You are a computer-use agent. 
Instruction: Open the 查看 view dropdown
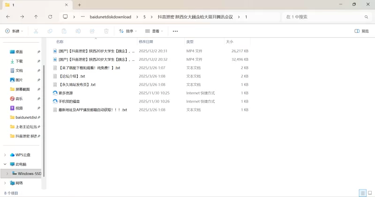pyautogui.click(x=154, y=31)
